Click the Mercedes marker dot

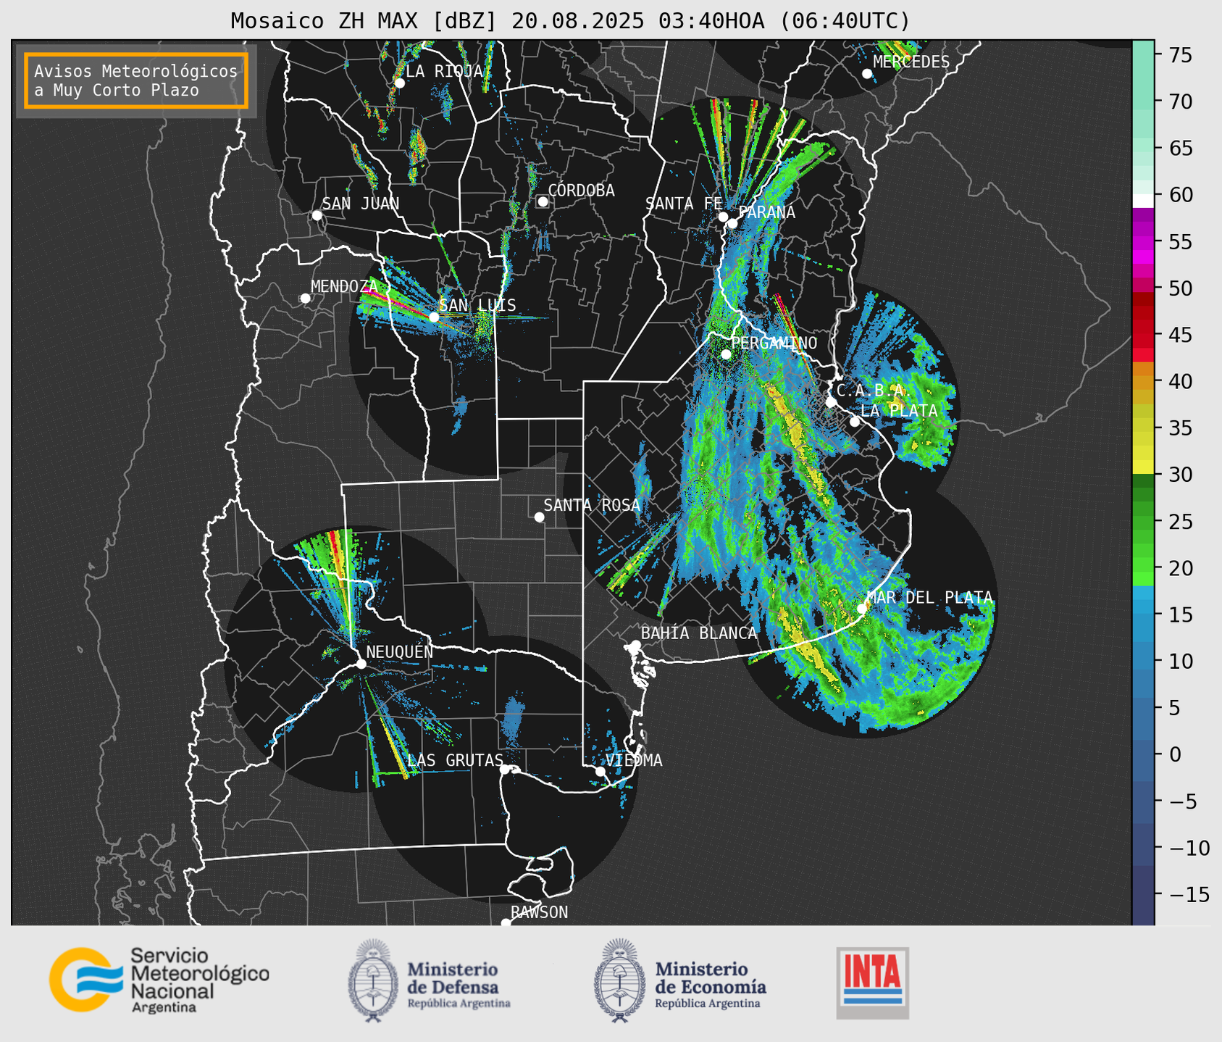pos(867,74)
